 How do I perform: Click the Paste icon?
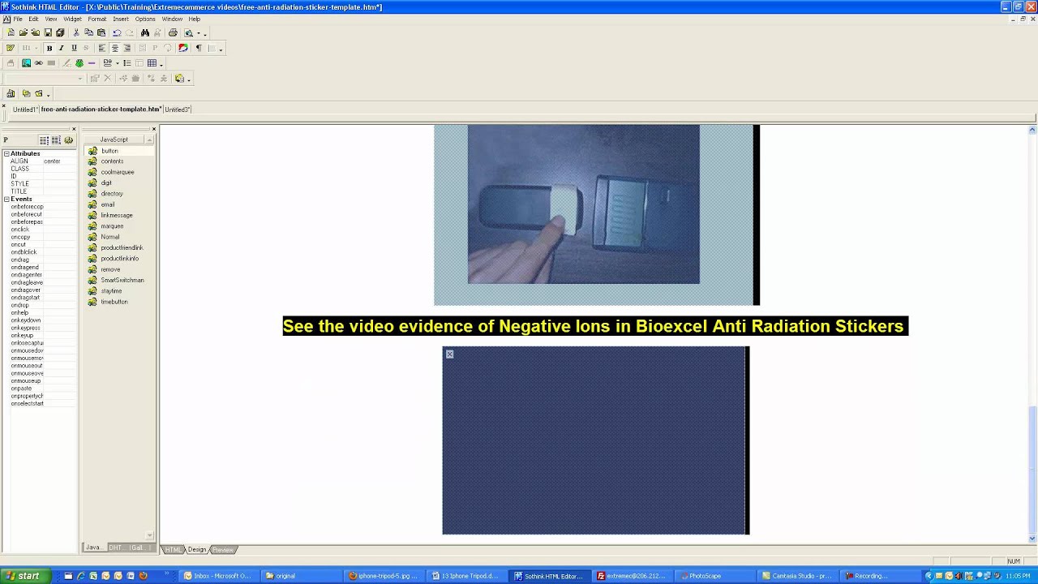pos(101,33)
